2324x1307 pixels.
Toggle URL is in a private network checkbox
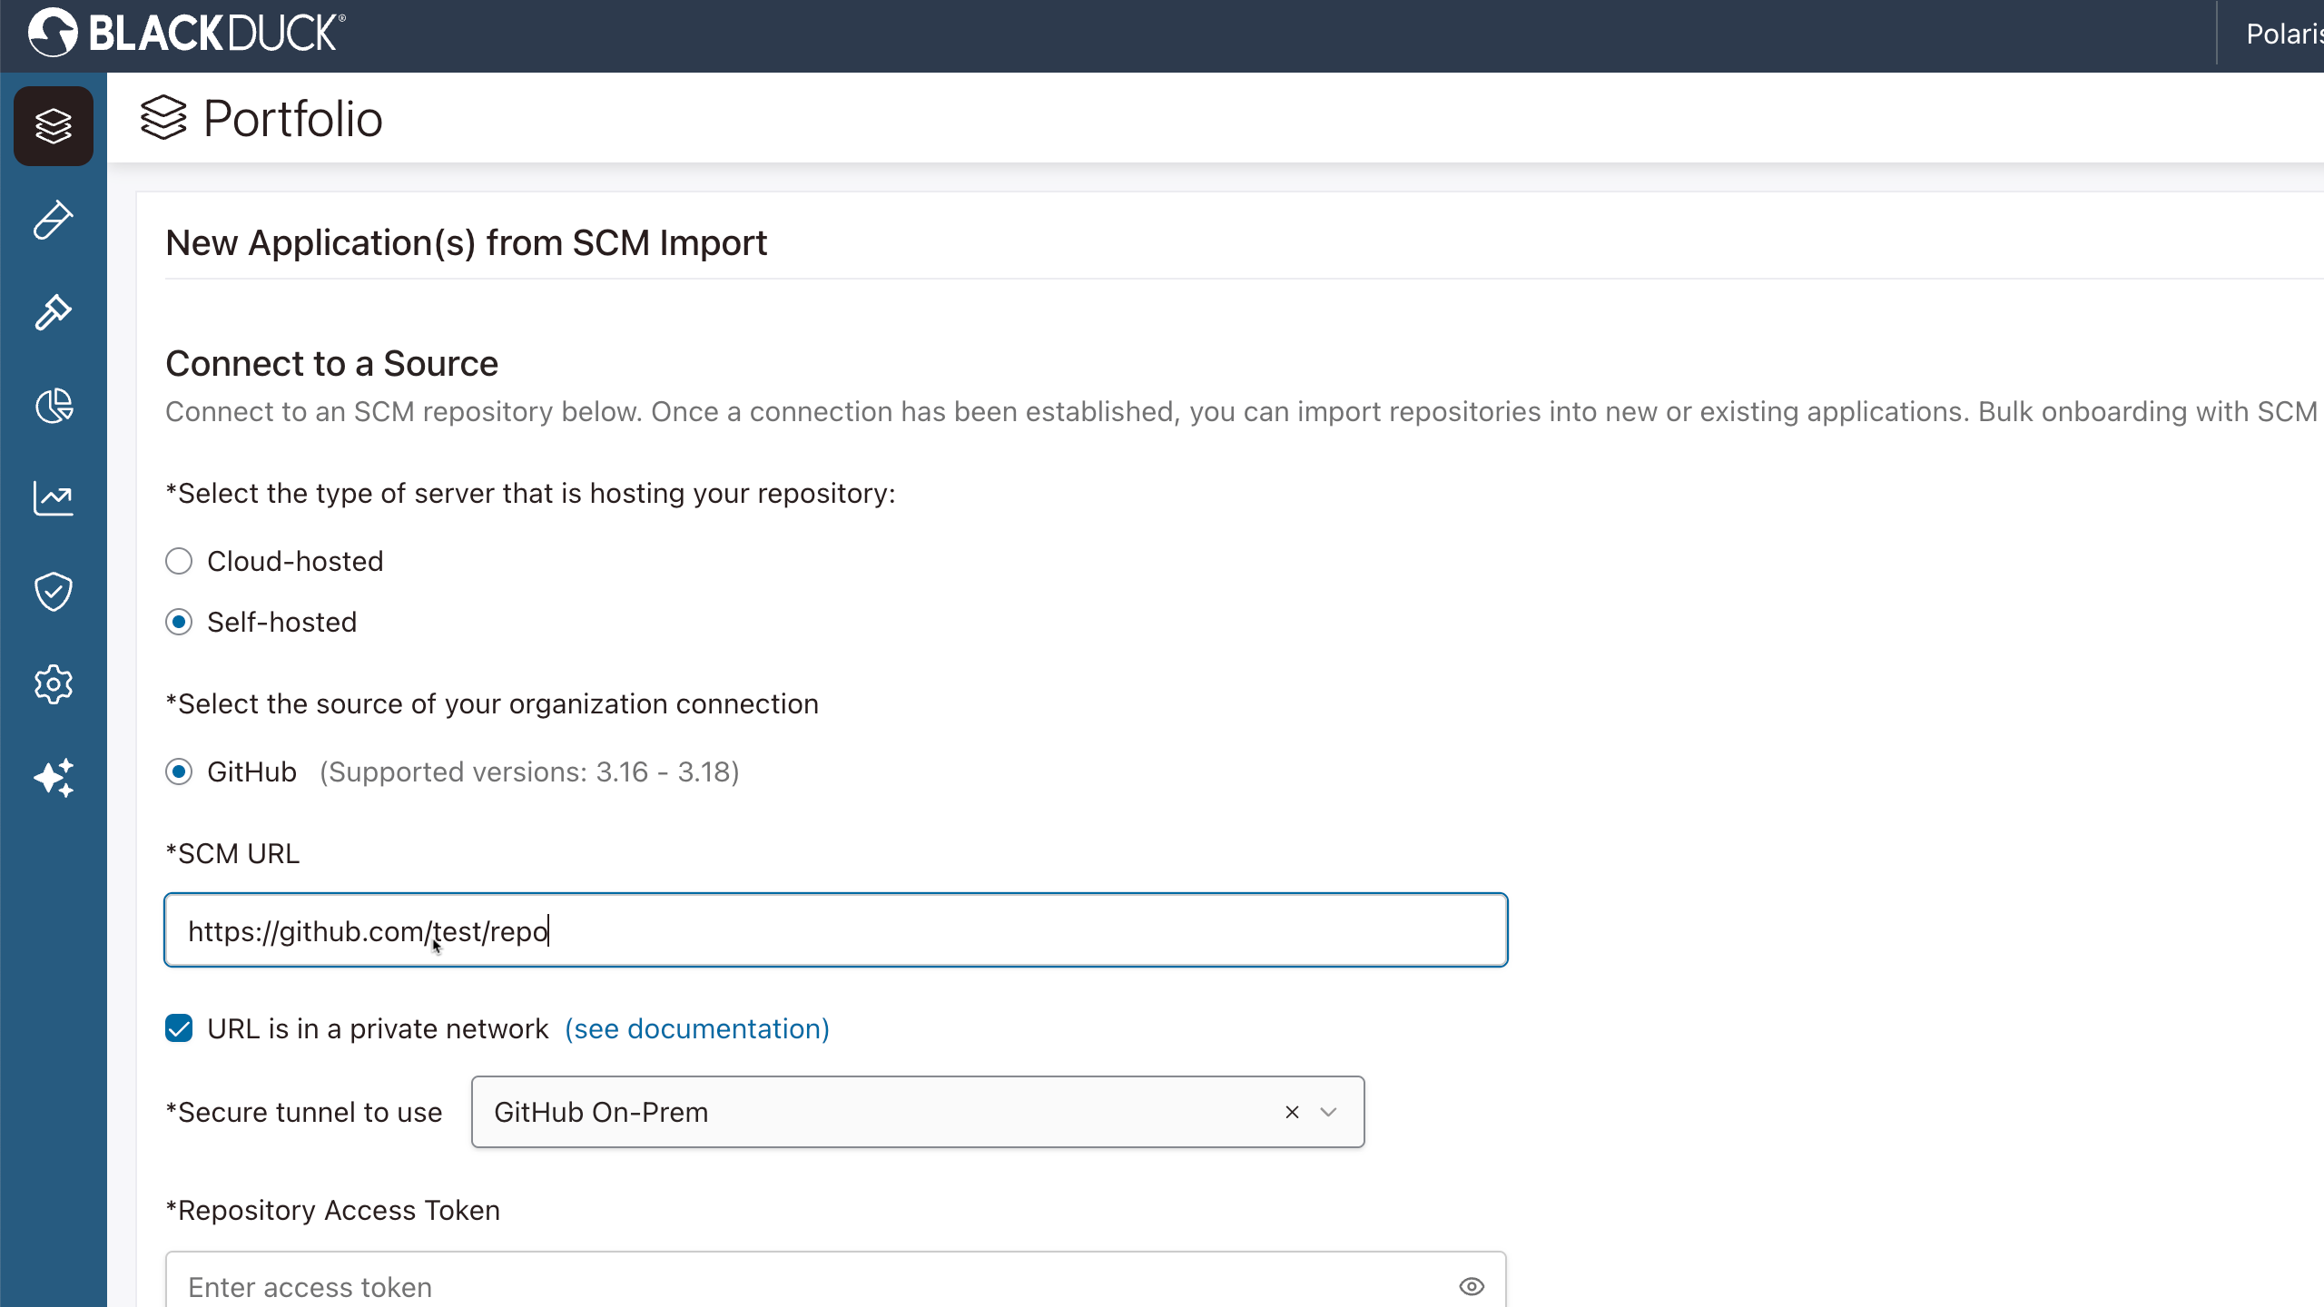tap(179, 1028)
